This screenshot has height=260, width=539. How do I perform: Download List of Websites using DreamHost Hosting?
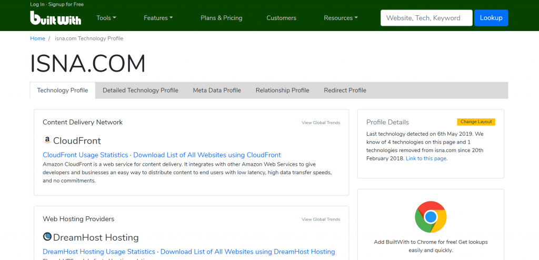pyautogui.click(x=247, y=252)
